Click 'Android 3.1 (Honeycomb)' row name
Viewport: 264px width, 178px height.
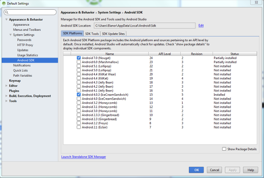[99, 107]
